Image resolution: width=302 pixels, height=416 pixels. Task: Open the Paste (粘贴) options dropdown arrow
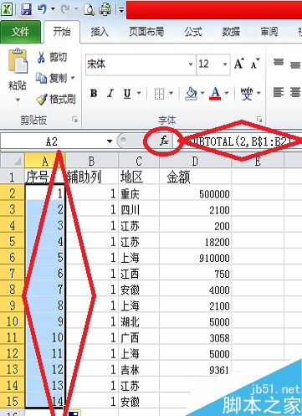(x=18, y=100)
